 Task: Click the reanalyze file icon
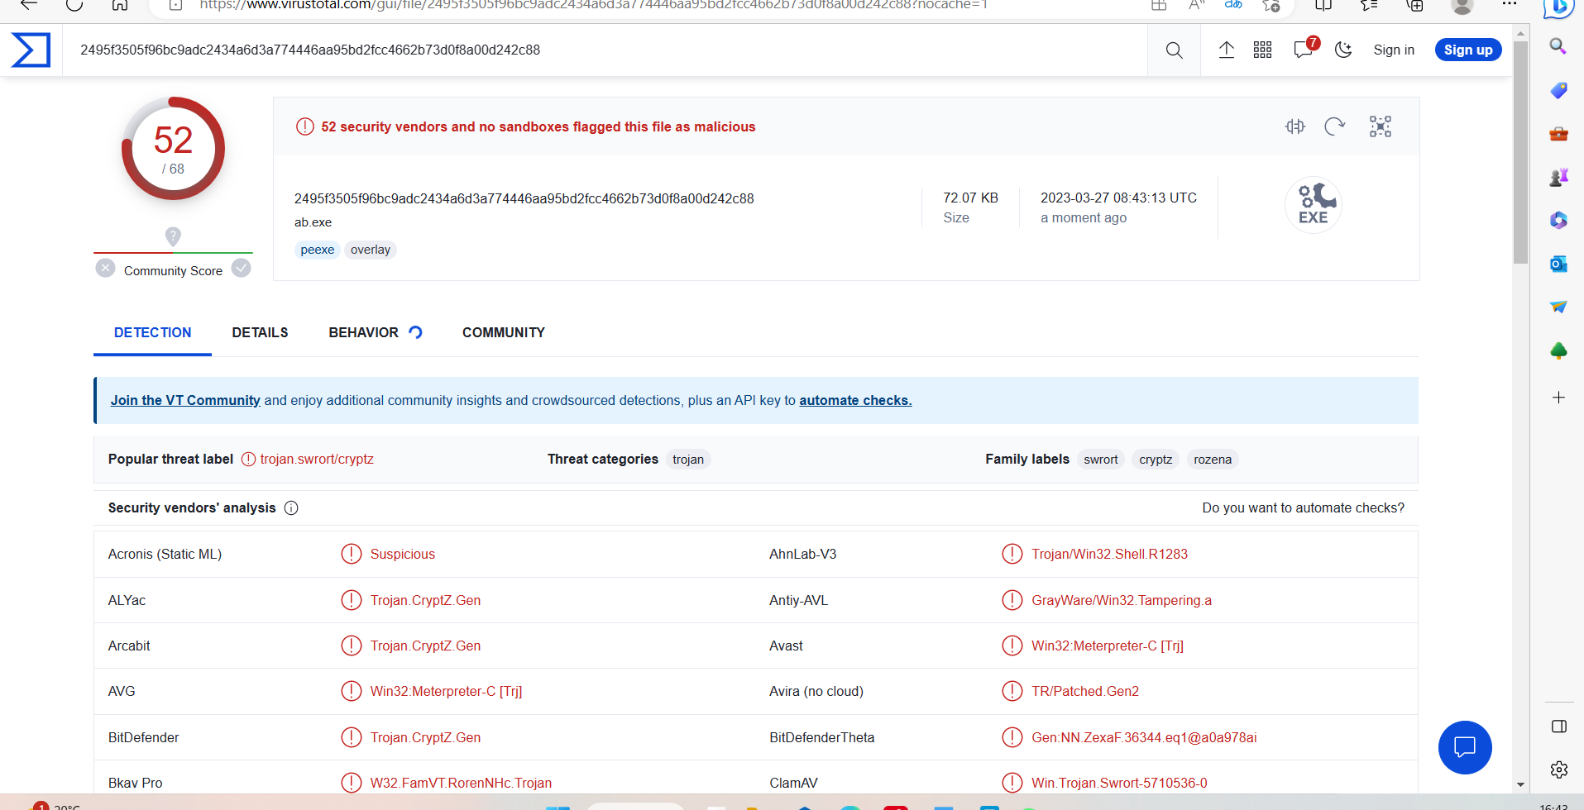tap(1335, 126)
